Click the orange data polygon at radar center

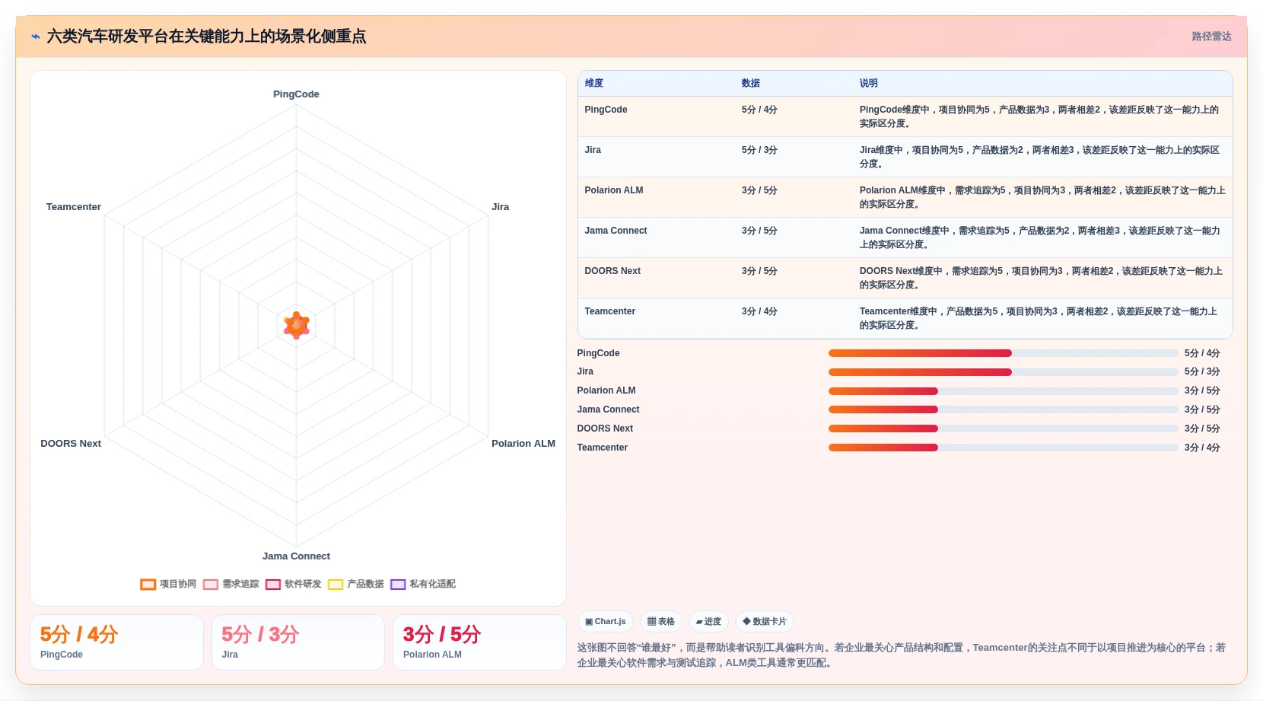(x=297, y=325)
